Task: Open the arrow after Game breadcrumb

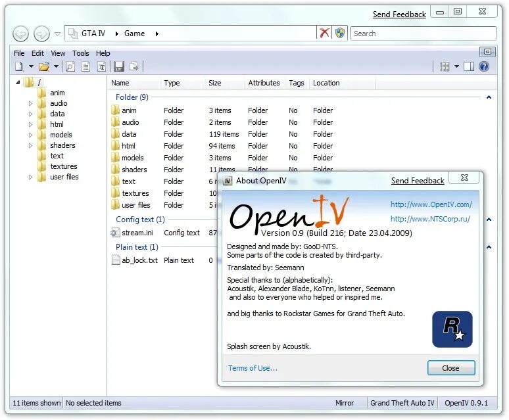Action: tap(157, 34)
